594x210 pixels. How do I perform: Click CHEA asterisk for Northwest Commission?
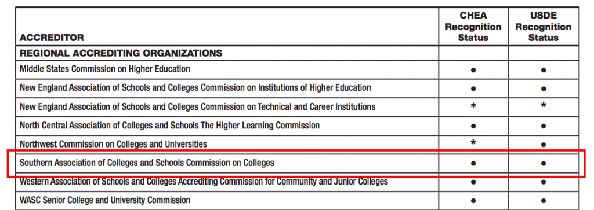pyautogui.click(x=473, y=143)
